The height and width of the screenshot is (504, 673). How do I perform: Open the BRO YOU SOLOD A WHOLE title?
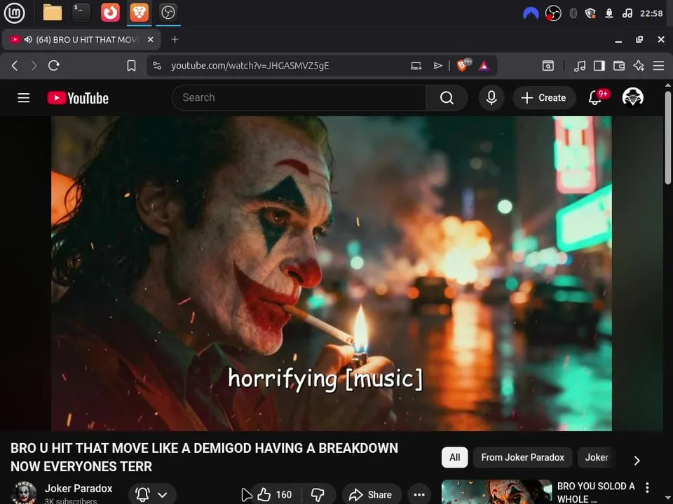click(x=596, y=492)
